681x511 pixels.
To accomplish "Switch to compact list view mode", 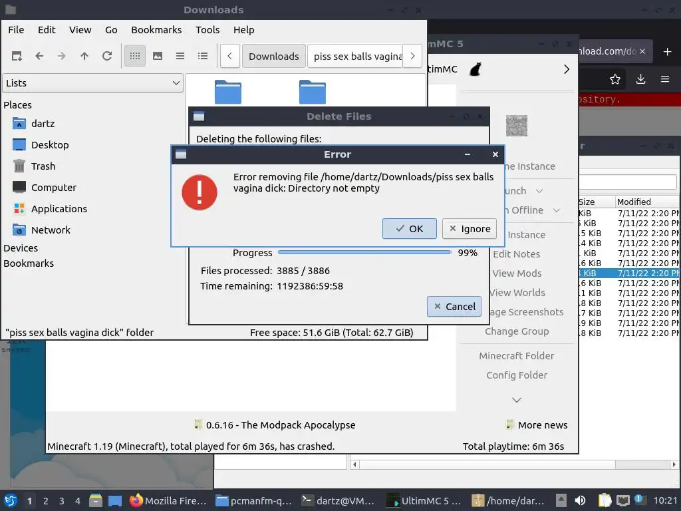I will [x=180, y=56].
